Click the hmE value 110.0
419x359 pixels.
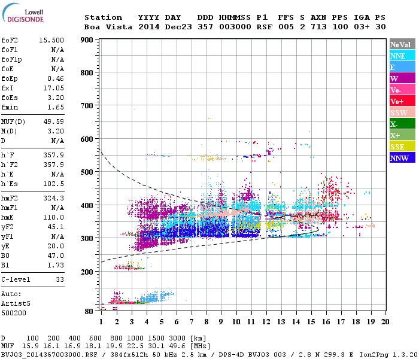pyautogui.click(x=53, y=217)
